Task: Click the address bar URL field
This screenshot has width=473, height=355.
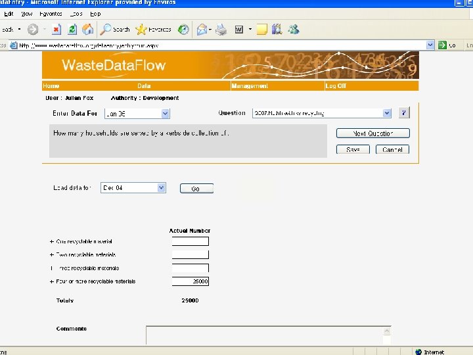Action: (222, 45)
